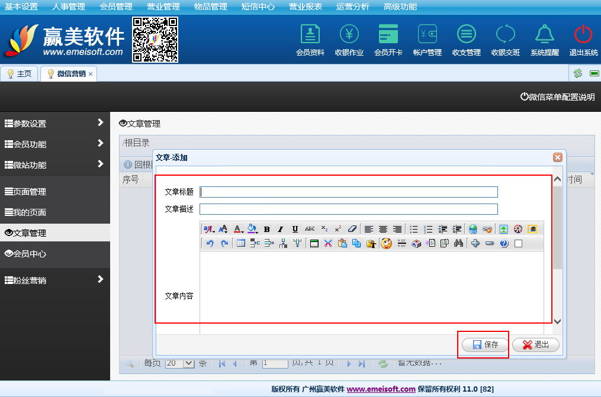The image size is (601, 397).
Task: Open the font color picker
Action: tap(238, 229)
